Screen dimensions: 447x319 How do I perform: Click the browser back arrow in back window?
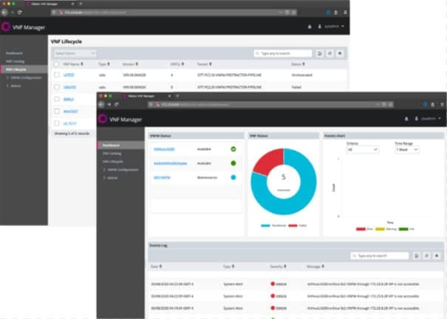click(4, 13)
